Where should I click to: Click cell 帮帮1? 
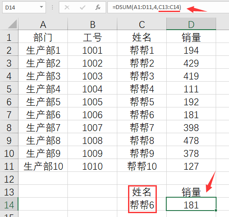pyautogui.click(x=142, y=49)
